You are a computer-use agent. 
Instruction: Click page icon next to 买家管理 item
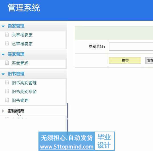coord(7,63)
